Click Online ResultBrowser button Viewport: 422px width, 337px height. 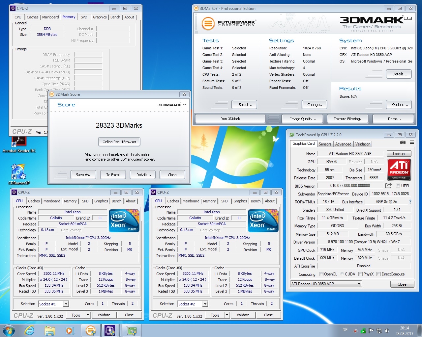tap(119, 142)
